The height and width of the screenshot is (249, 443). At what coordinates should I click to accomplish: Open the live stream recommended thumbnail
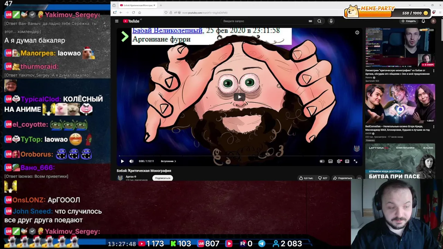coord(400,47)
